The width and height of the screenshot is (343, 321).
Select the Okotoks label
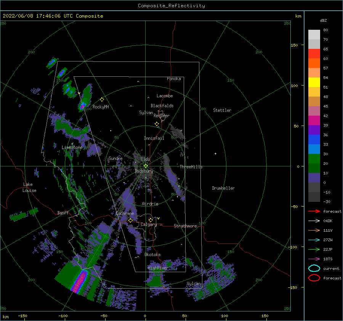click(152, 255)
